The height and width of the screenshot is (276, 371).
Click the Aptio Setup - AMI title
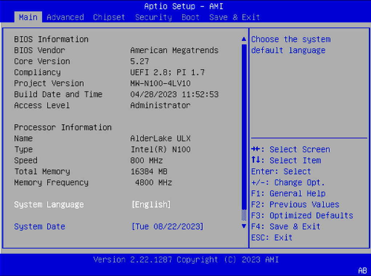(x=184, y=6)
